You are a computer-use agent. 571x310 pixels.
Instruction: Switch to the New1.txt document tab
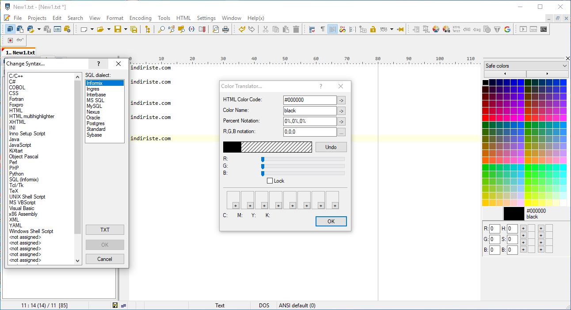[19, 52]
